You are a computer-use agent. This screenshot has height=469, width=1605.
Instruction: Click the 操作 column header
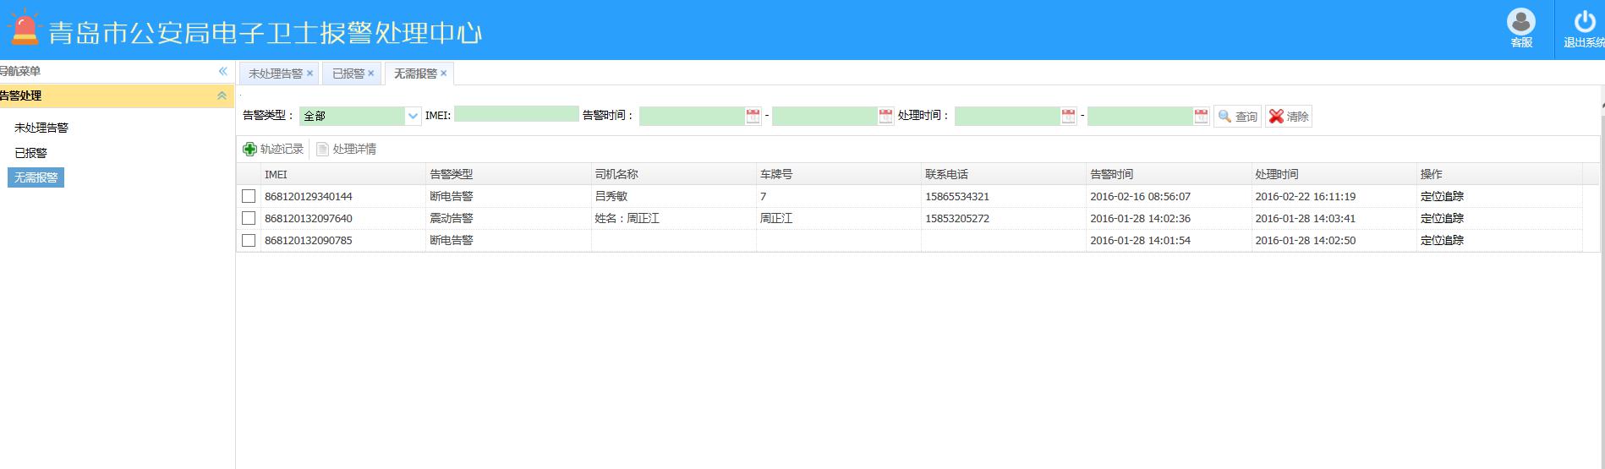1499,174
